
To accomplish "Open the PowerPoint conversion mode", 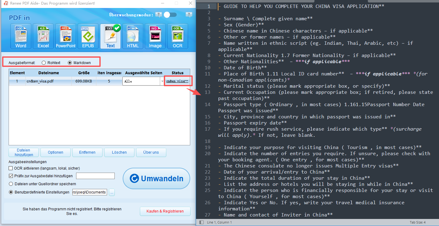I will [x=65, y=36].
